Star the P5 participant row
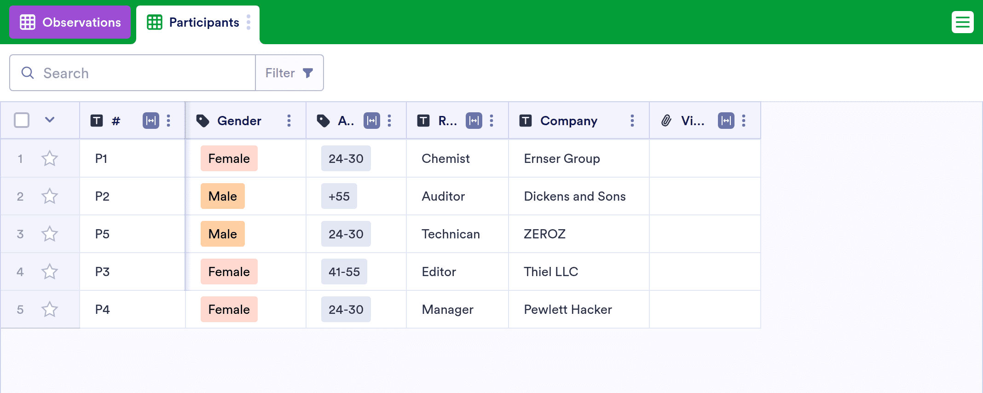The image size is (983, 393). pyautogui.click(x=50, y=234)
